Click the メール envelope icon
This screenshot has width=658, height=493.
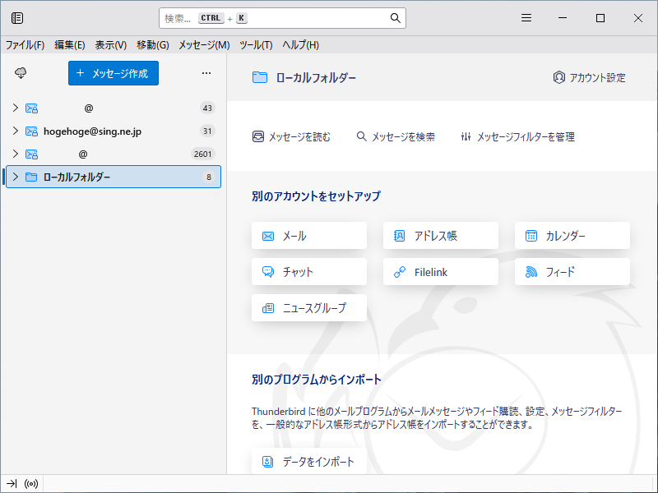[x=268, y=236]
